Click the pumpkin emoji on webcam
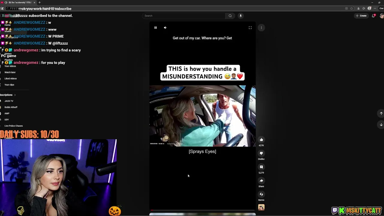The width and height of the screenshot is (384, 216). pyautogui.click(x=115, y=211)
